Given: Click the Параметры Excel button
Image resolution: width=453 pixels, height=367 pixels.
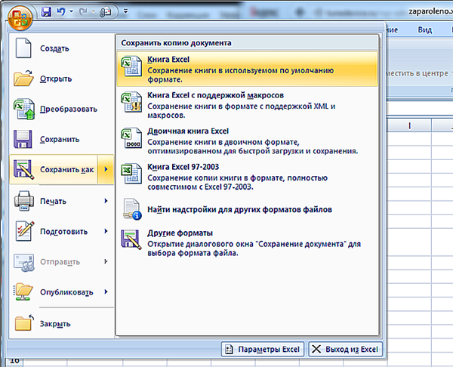Looking at the screenshot, I should (263, 350).
